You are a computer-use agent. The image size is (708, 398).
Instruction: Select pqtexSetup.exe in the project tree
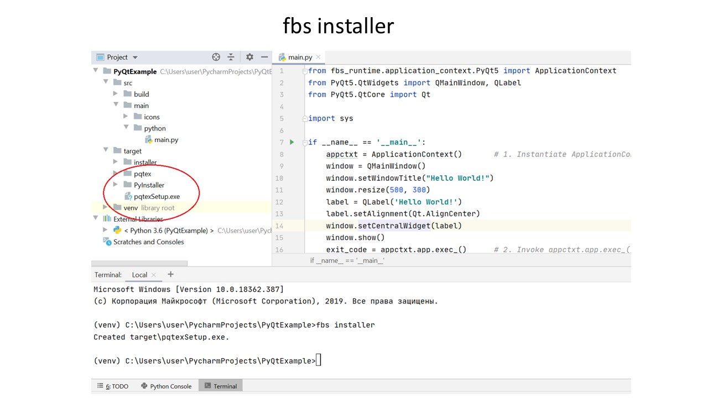point(157,196)
